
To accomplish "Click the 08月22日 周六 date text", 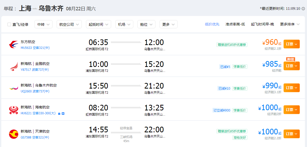I will 81,9.
